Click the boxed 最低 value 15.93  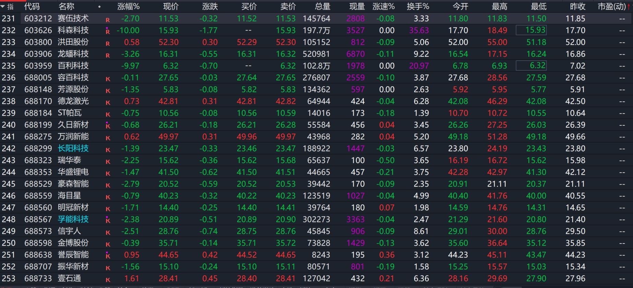(x=531, y=30)
